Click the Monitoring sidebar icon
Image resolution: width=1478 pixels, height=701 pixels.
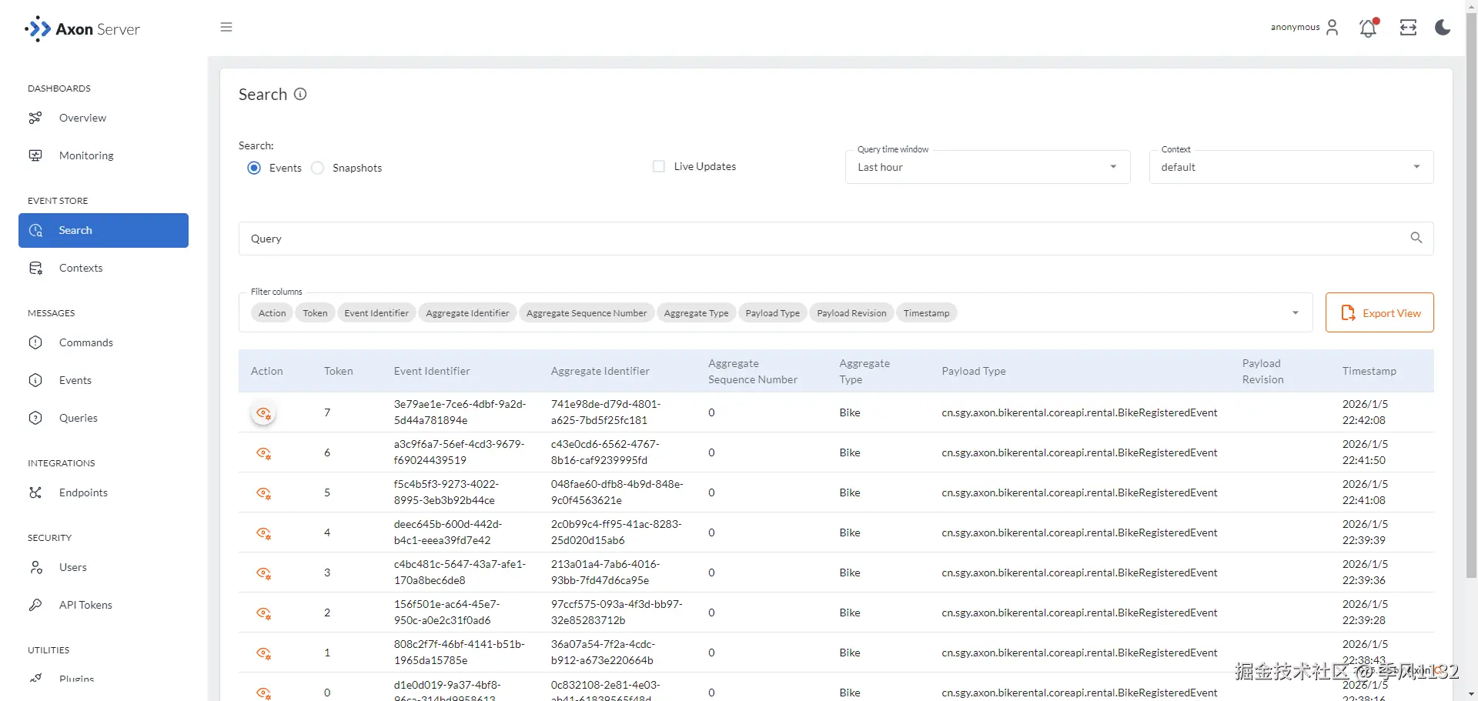coord(35,155)
